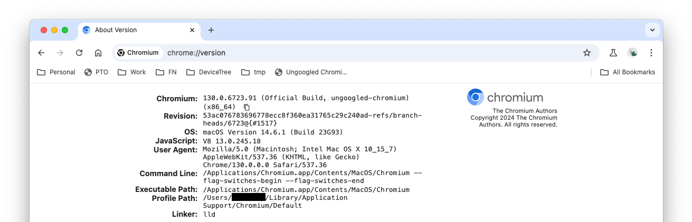Open the Personal bookmarks folder
The width and height of the screenshot is (692, 222).
(56, 72)
